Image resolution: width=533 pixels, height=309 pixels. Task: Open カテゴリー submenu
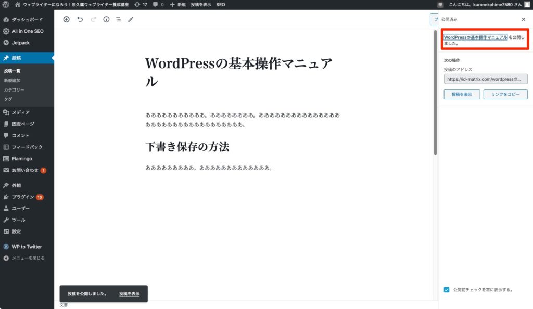click(x=14, y=89)
